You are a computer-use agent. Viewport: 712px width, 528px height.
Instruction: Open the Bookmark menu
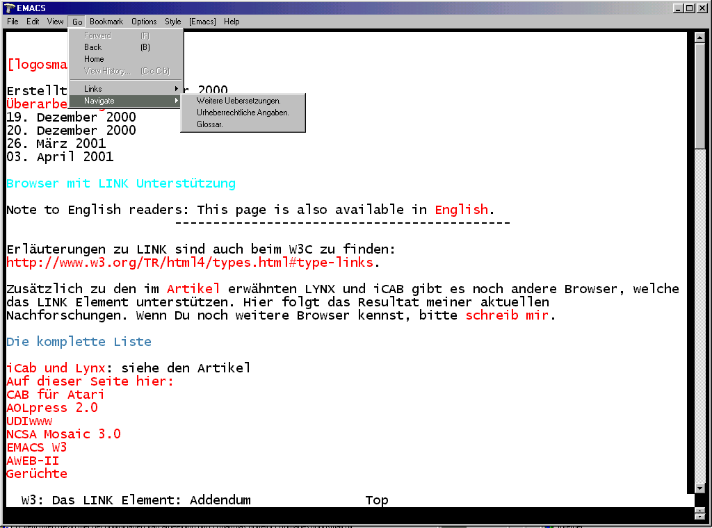(x=106, y=22)
